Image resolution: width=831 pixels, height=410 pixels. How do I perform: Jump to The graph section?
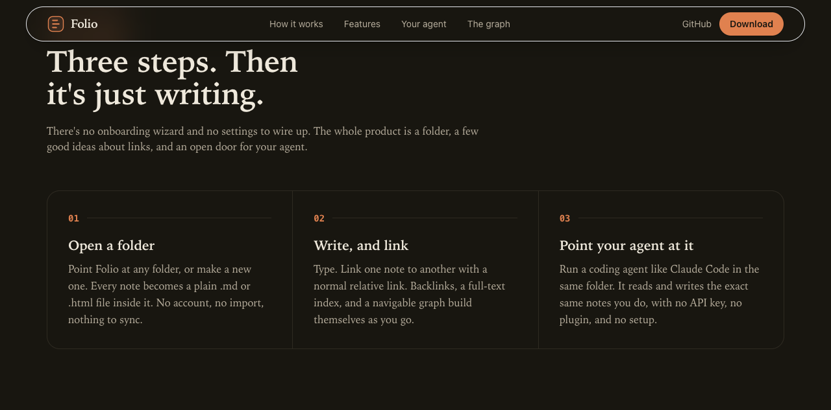(489, 24)
